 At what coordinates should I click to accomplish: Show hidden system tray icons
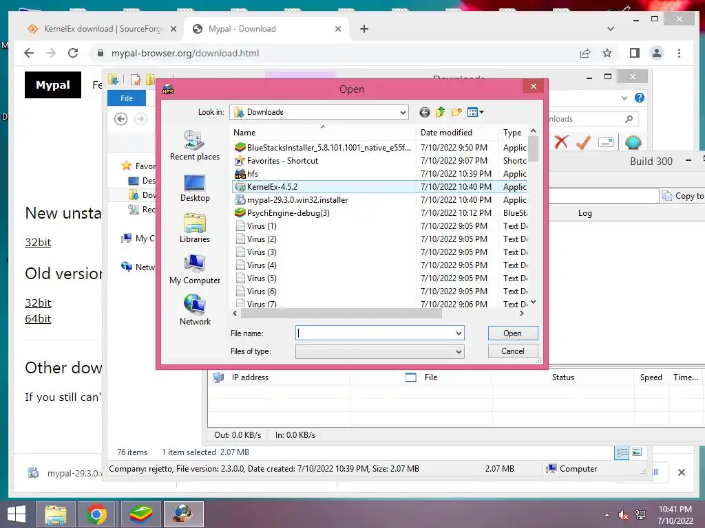coord(607,515)
